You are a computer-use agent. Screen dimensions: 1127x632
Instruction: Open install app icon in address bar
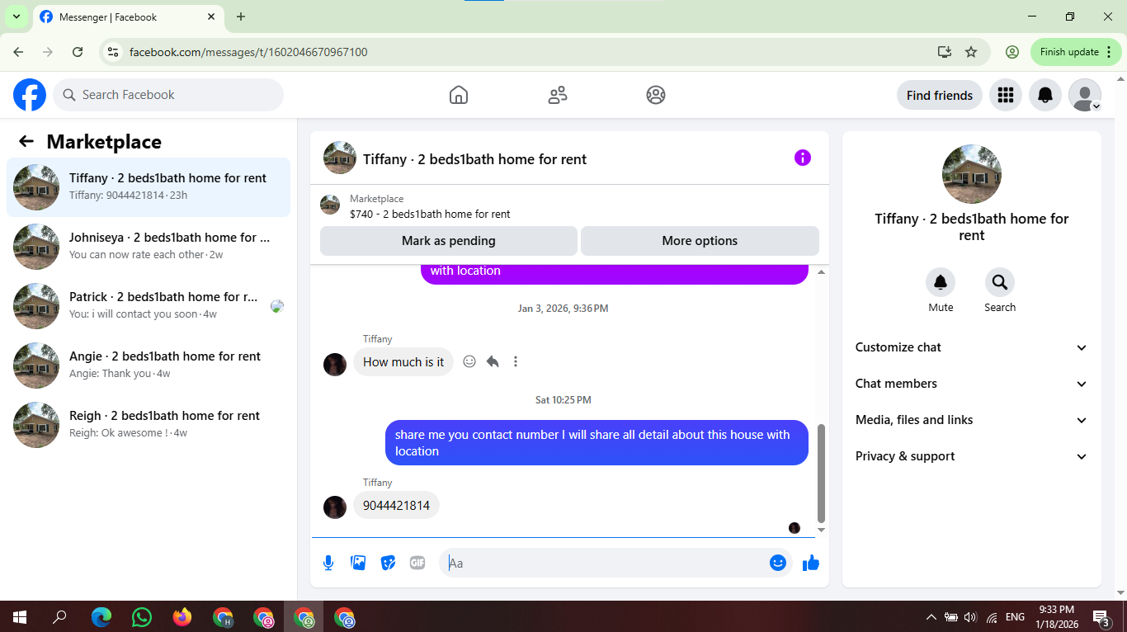(x=945, y=52)
